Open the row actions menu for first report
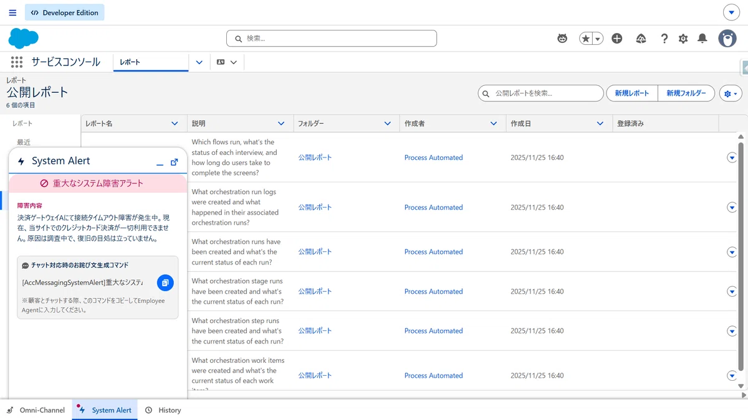Image resolution: width=748 pixels, height=420 pixels. click(x=732, y=157)
